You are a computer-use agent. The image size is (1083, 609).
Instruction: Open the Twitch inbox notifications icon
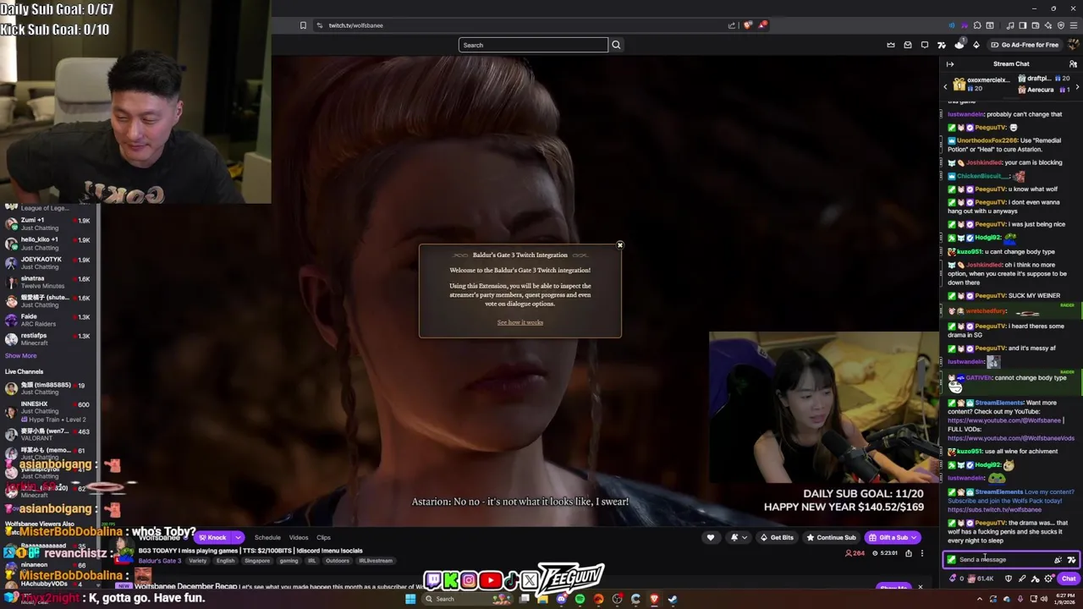coord(908,45)
